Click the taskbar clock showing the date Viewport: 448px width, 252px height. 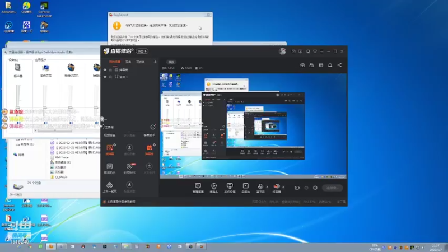coord(436,248)
